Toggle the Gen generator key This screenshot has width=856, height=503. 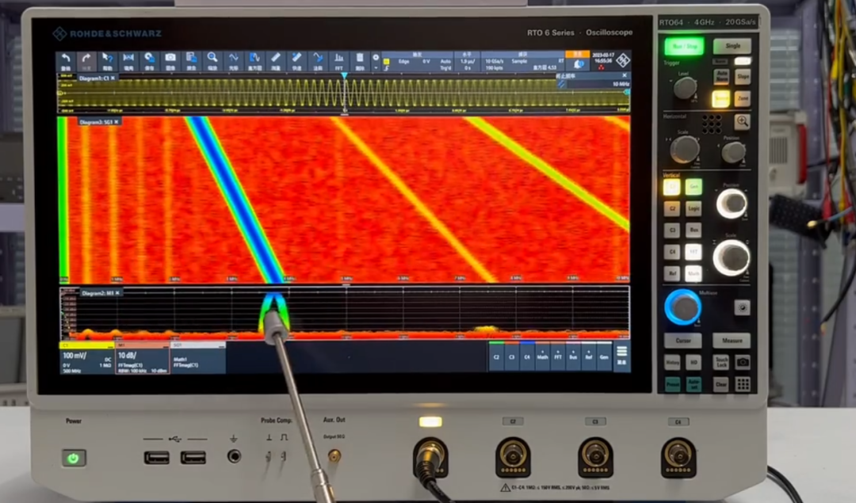(x=694, y=187)
